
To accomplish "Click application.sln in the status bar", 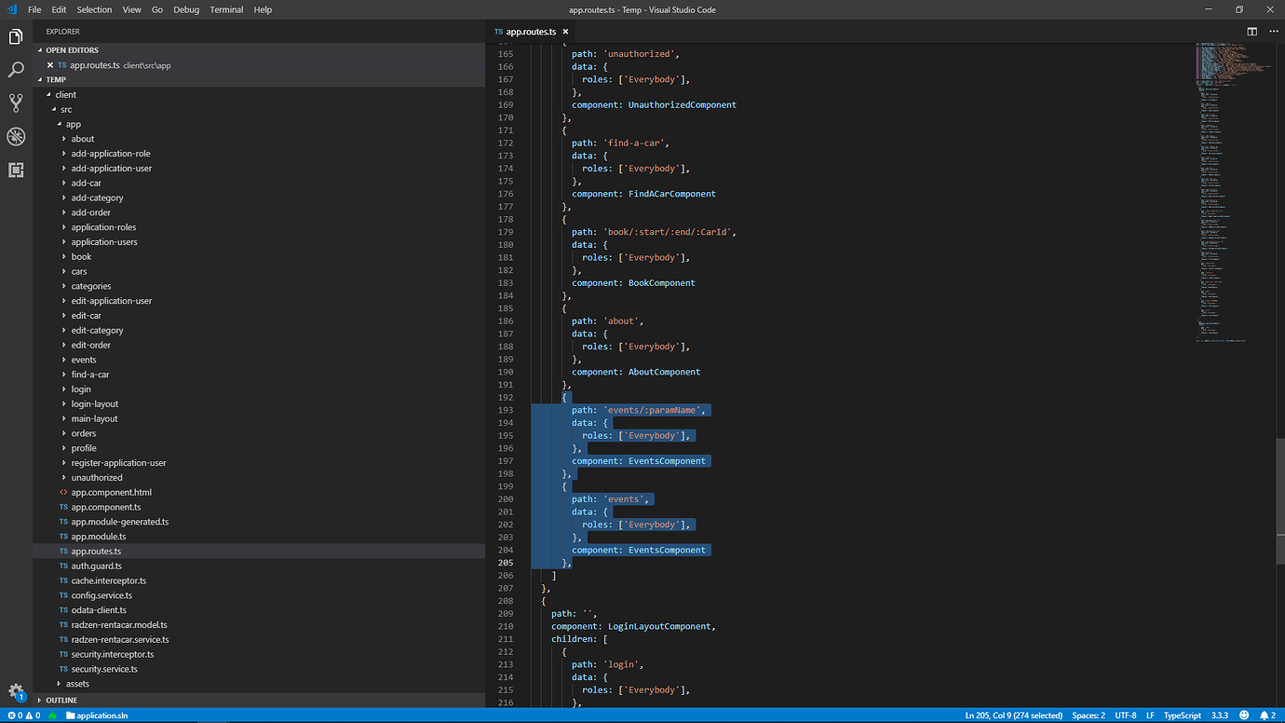I will (96, 715).
